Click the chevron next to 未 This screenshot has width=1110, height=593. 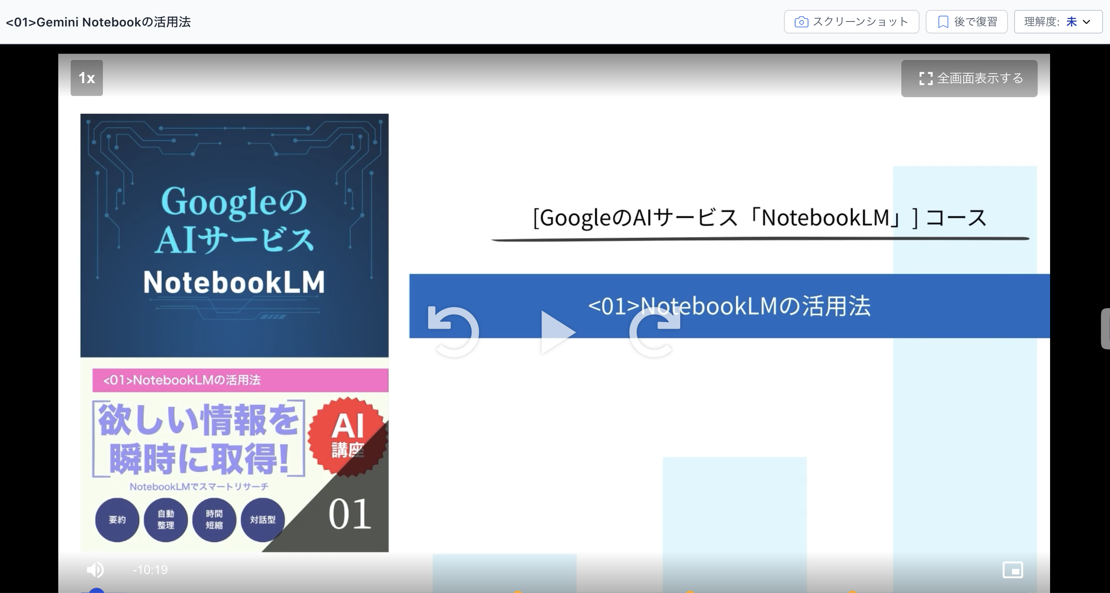tap(1087, 22)
